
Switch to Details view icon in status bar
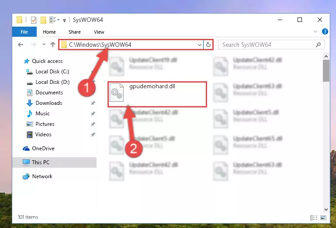click(314, 218)
